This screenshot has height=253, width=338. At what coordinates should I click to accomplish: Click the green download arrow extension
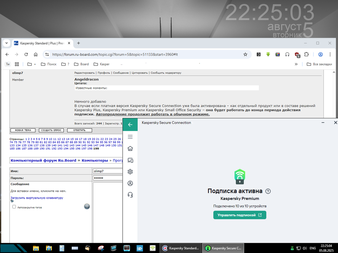tap(268, 54)
